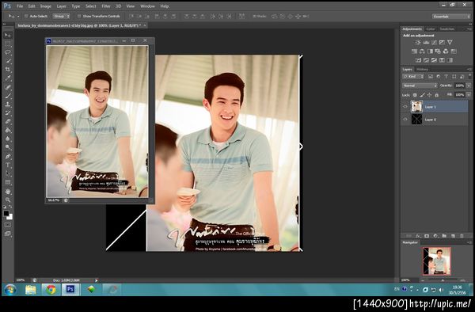Screen dimensions: 475x312
Task: Add a Levels adjustment
Action: pyautogui.click(x=426, y=43)
